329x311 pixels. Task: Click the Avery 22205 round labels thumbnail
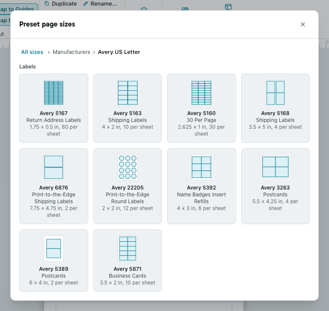click(128, 167)
